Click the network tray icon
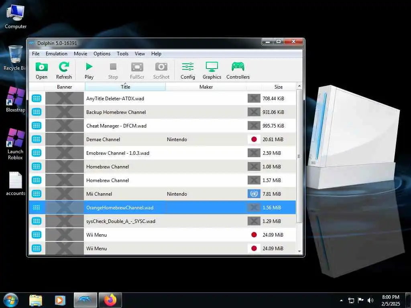Image resolution: width=411 pixels, height=308 pixels. point(351,300)
